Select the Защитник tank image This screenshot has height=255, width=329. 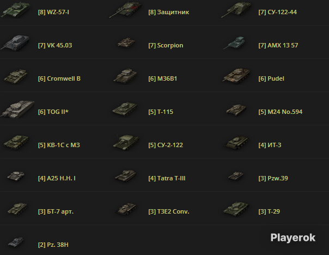click(125, 9)
